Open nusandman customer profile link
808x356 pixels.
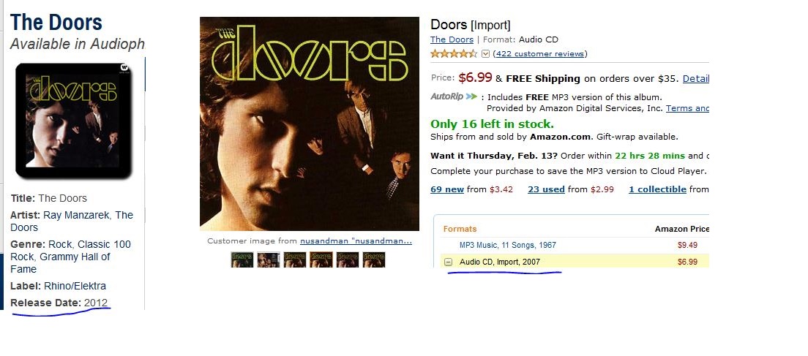[356, 241]
